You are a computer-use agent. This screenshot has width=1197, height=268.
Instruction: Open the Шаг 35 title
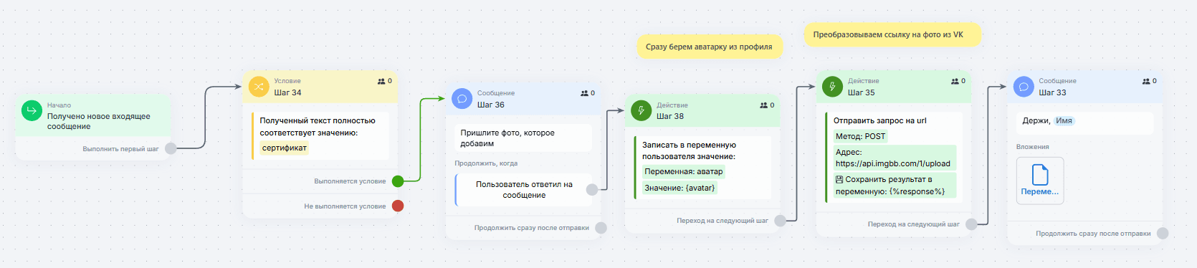pos(862,92)
